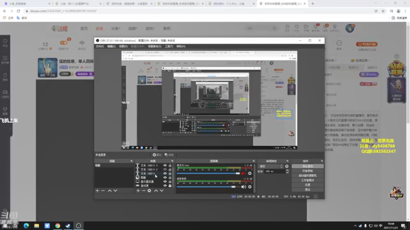The width and height of the screenshot is (410, 230).
Task: Expand the 分类 dropdown in Douyu nav
Action: tap(116, 29)
